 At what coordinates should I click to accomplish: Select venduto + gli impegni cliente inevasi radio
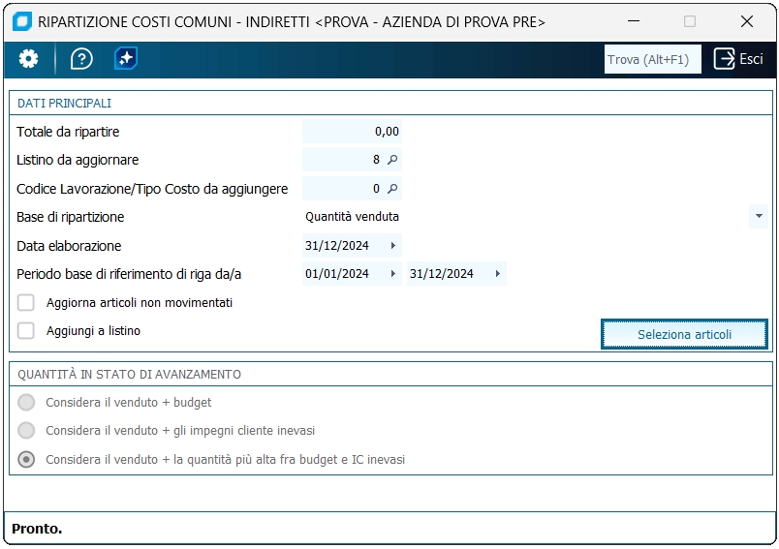click(26, 430)
